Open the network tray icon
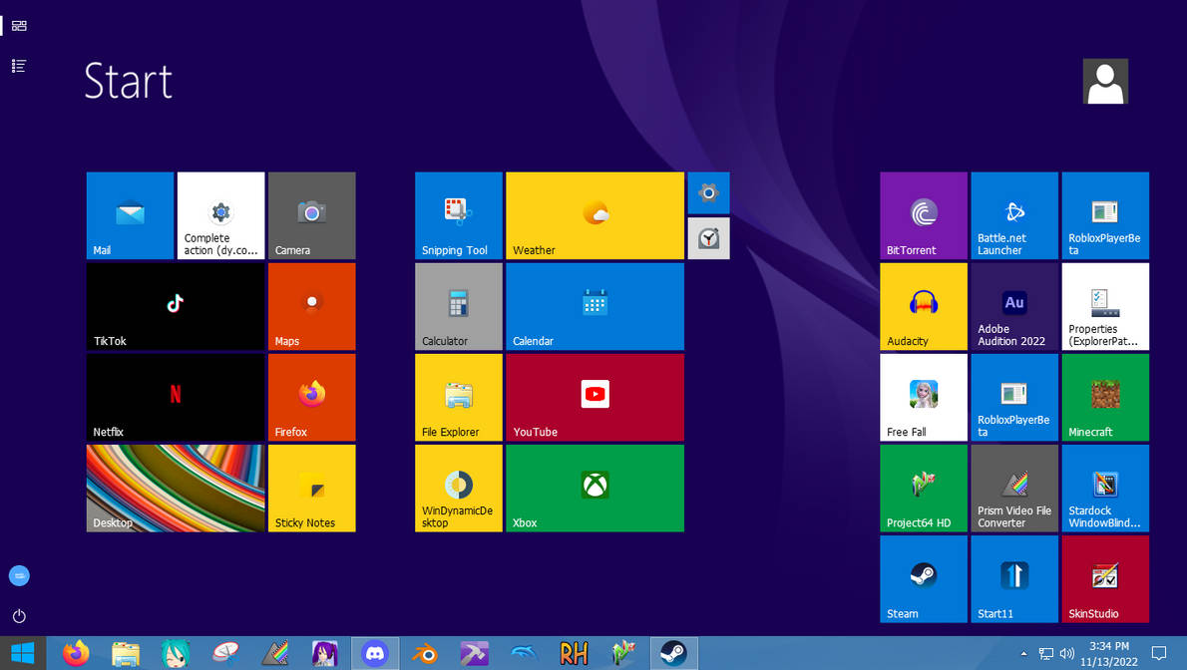The width and height of the screenshot is (1187, 670). 1046,653
